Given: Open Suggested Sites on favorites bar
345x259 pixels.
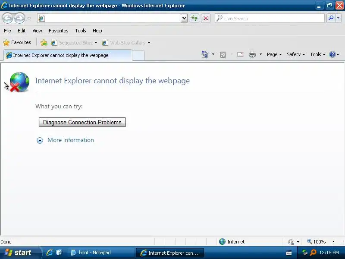Looking at the screenshot, I should click(x=74, y=42).
